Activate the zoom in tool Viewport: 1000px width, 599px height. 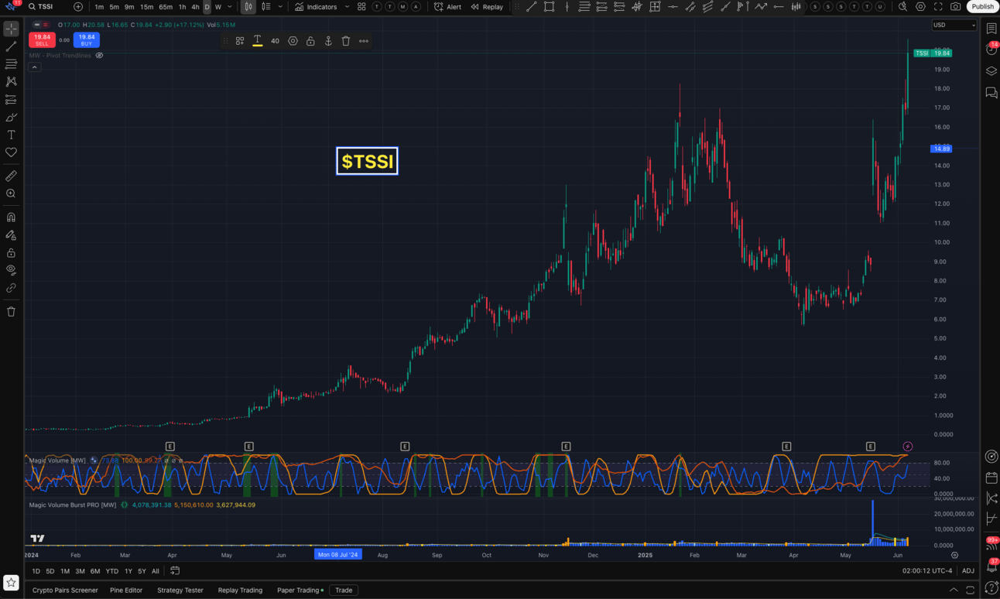[x=11, y=193]
